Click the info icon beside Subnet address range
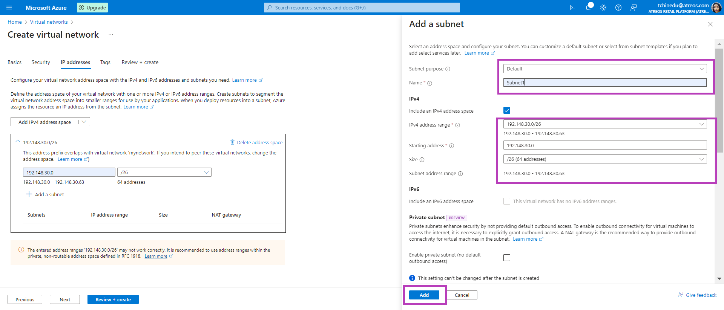Screen dimensions: 724x310 (460, 174)
